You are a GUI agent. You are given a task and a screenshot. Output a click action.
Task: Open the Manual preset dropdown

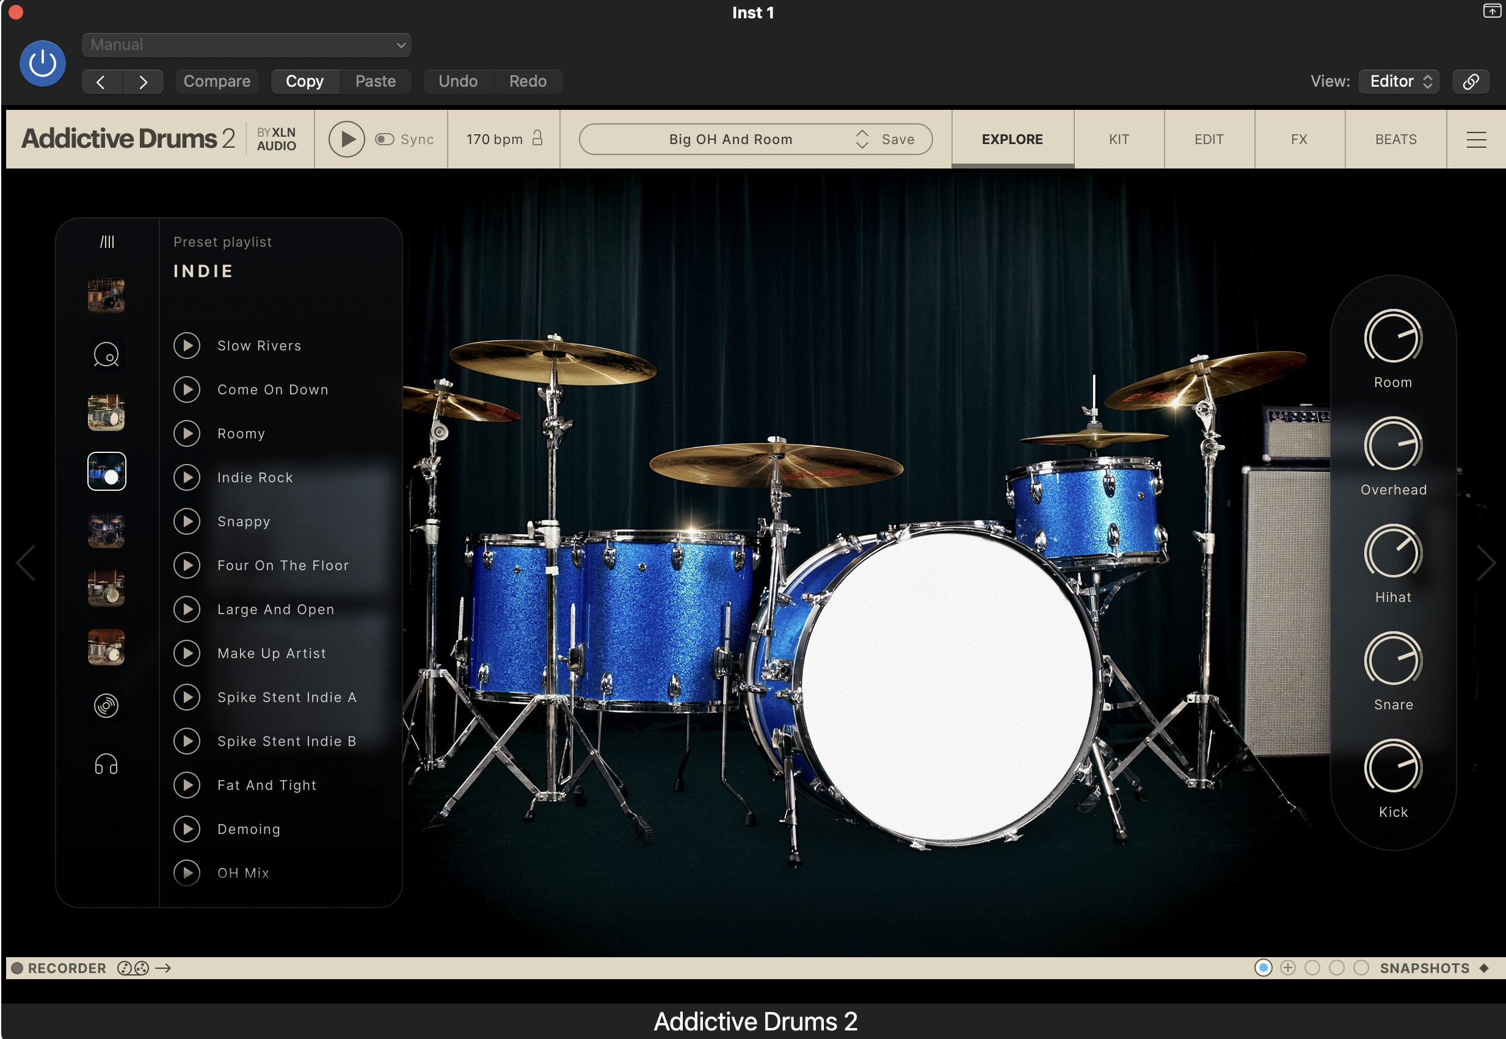(246, 45)
